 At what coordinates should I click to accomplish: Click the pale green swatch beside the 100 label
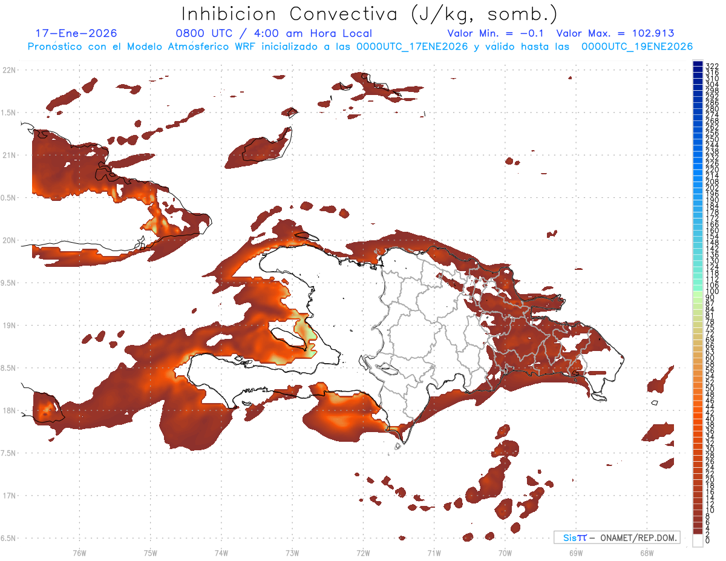pos(698,295)
